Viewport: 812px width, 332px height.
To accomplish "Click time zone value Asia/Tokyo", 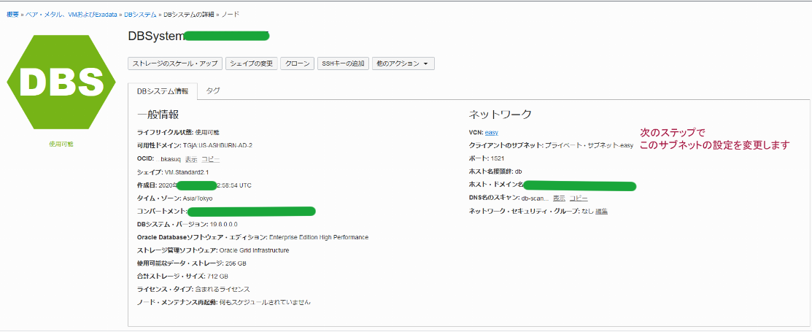I will [198, 198].
